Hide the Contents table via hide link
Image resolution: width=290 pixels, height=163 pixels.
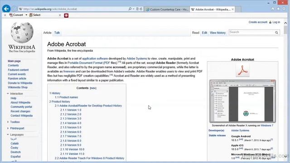coord(93,88)
